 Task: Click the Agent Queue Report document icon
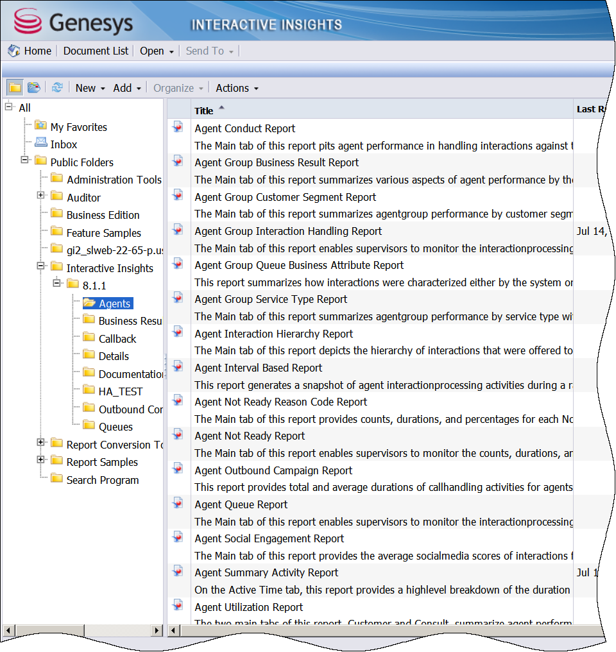tap(178, 504)
